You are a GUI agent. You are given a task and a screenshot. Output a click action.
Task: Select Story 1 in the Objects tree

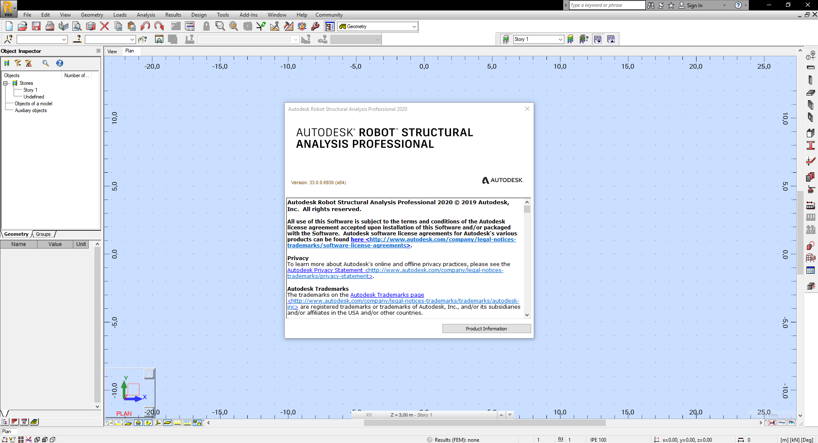[x=30, y=90]
